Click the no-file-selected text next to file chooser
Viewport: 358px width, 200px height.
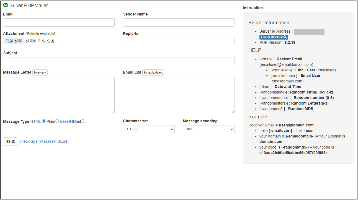pos(40,41)
